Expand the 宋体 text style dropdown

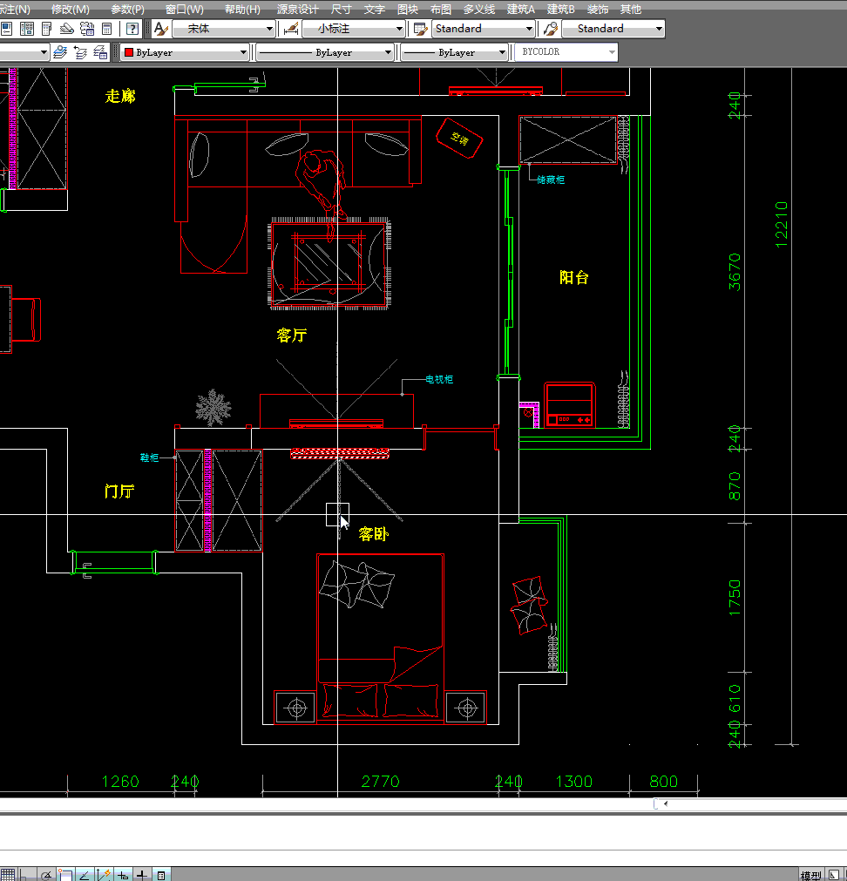click(x=269, y=29)
